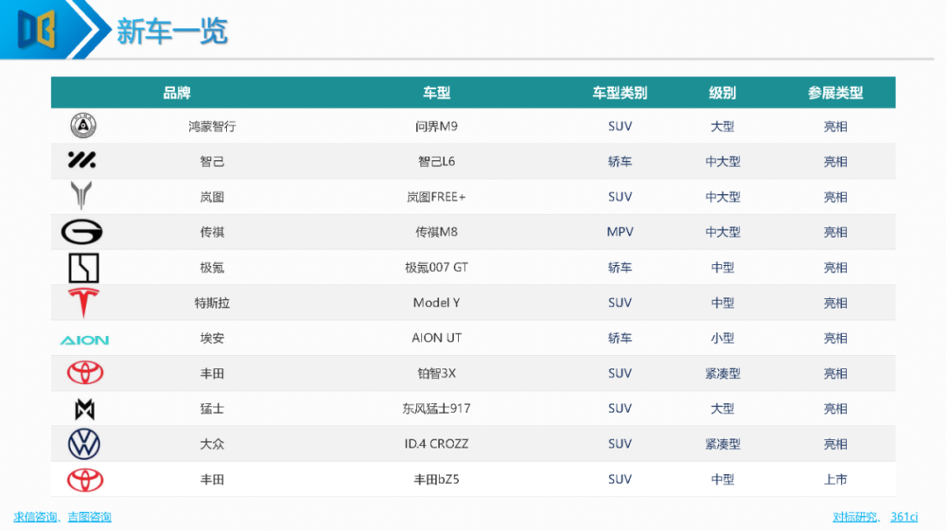Select the model cell 东风猛士917

(436, 409)
